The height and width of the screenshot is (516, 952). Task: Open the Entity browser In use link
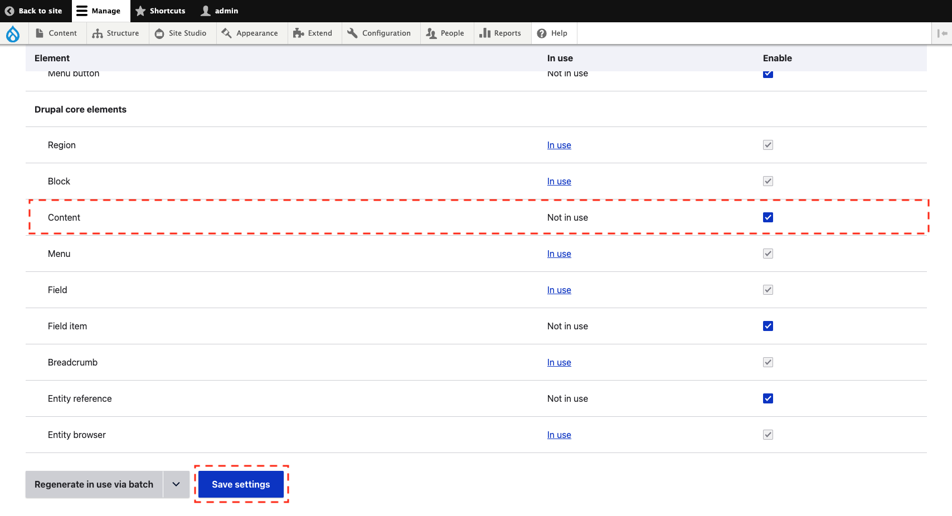click(559, 435)
